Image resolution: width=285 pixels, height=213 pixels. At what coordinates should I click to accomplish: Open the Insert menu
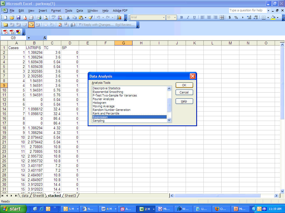point(43,11)
